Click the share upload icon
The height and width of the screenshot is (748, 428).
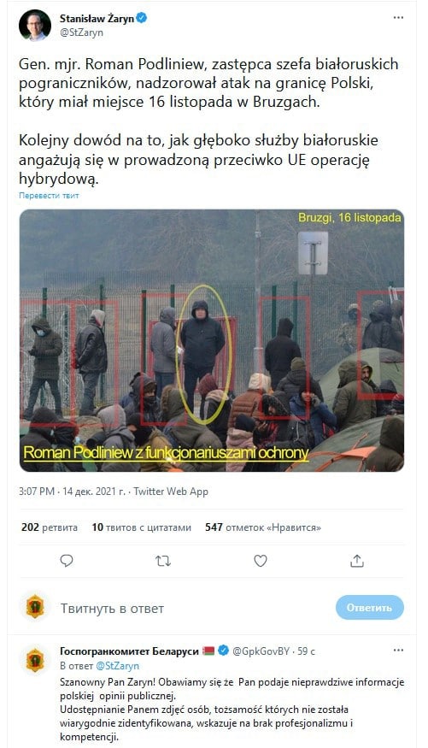pos(357,561)
